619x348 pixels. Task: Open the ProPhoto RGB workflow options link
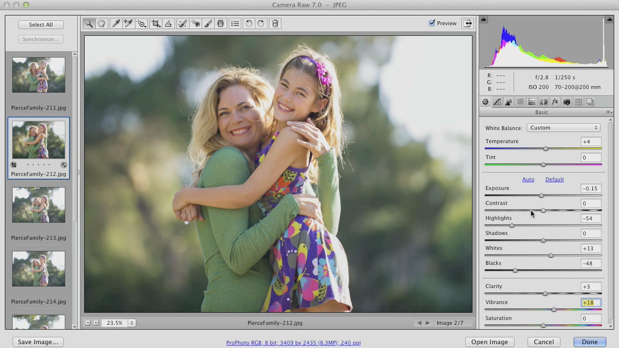pos(293,343)
